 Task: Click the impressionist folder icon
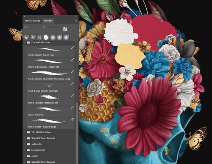(28, 150)
